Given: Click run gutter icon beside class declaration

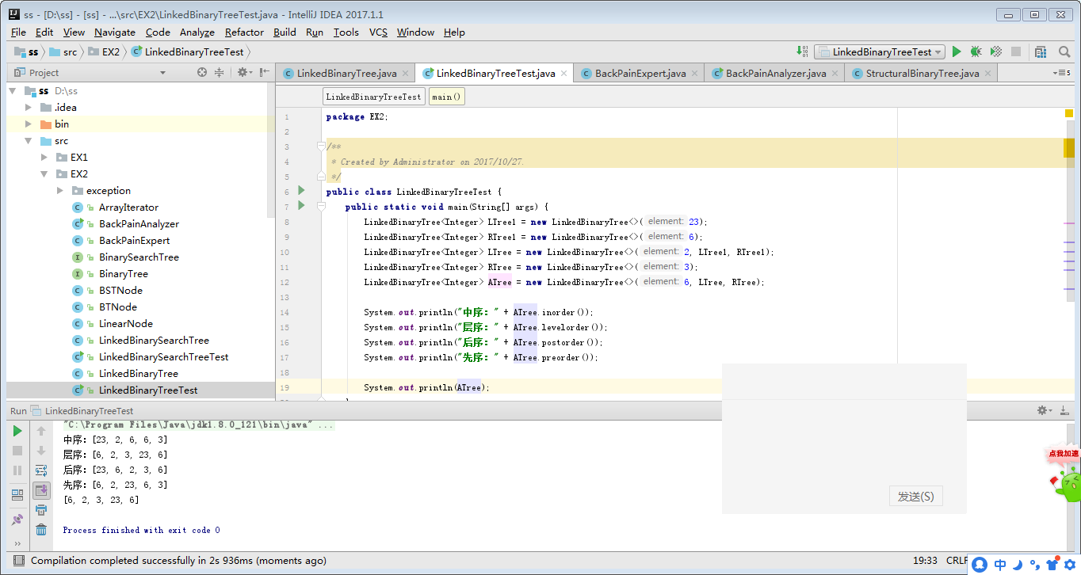Looking at the screenshot, I should [x=301, y=190].
